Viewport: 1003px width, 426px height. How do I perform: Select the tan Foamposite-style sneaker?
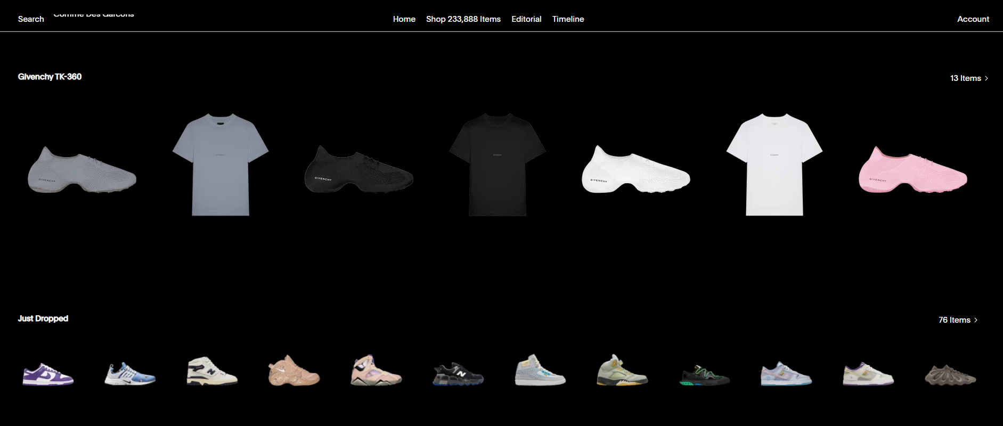294,370
